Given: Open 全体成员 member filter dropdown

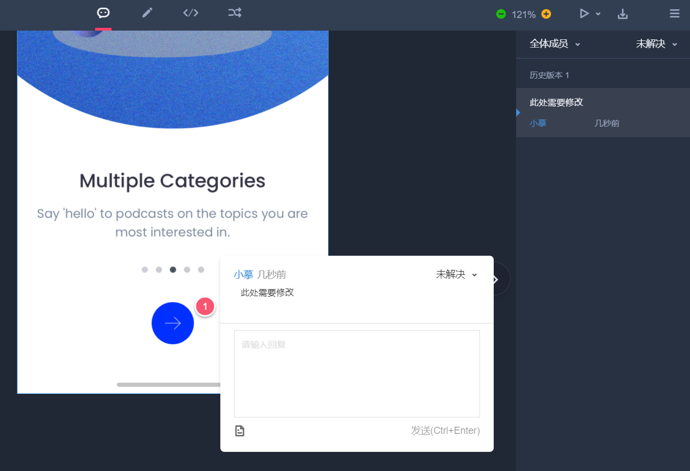Looking at the screenshot, I should [x=555, y=44].
